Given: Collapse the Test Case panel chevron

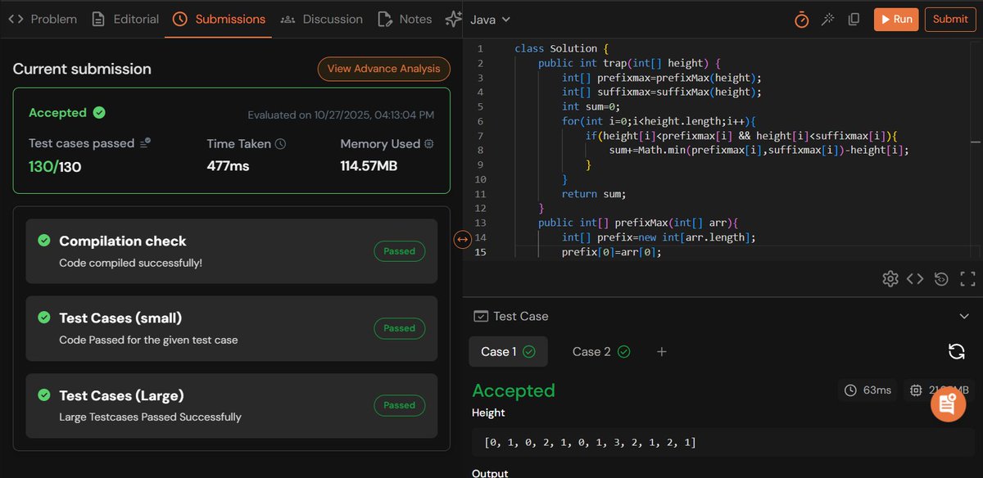Looking at the screenshot, I should click(963, 316).
